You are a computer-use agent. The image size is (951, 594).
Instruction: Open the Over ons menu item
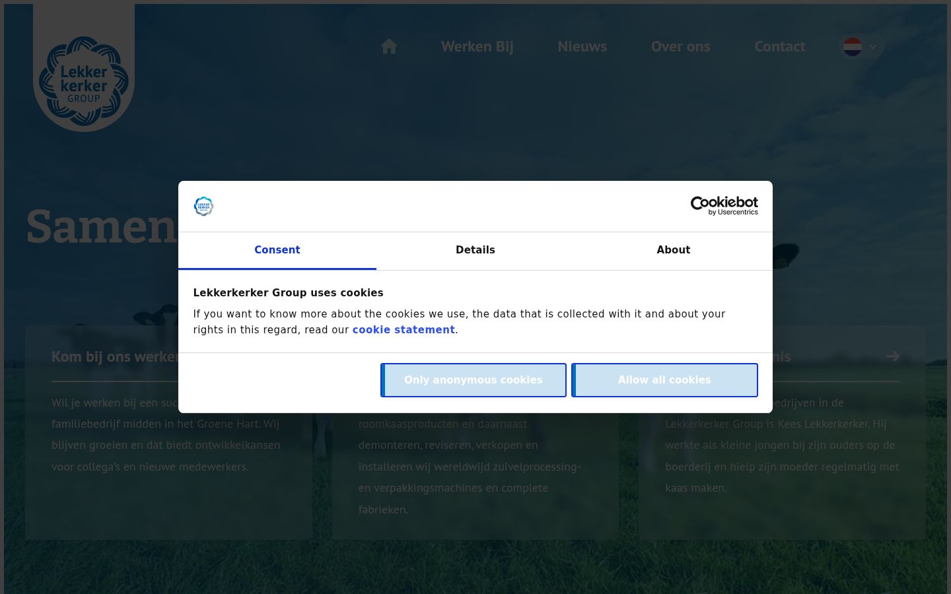pos(680,46)
